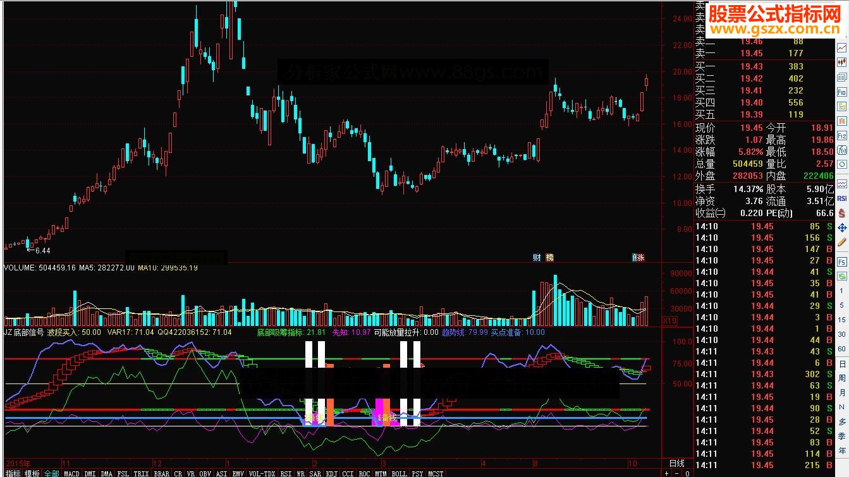Switch to BOLL indicator
849x477 pixels.
[x=399, y=473]
